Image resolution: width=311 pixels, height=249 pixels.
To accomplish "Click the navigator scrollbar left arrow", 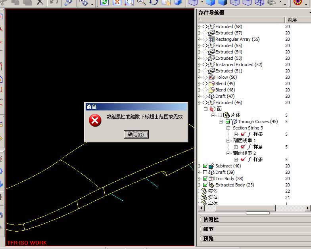I will pyautogui.click(x=202, y=208).
